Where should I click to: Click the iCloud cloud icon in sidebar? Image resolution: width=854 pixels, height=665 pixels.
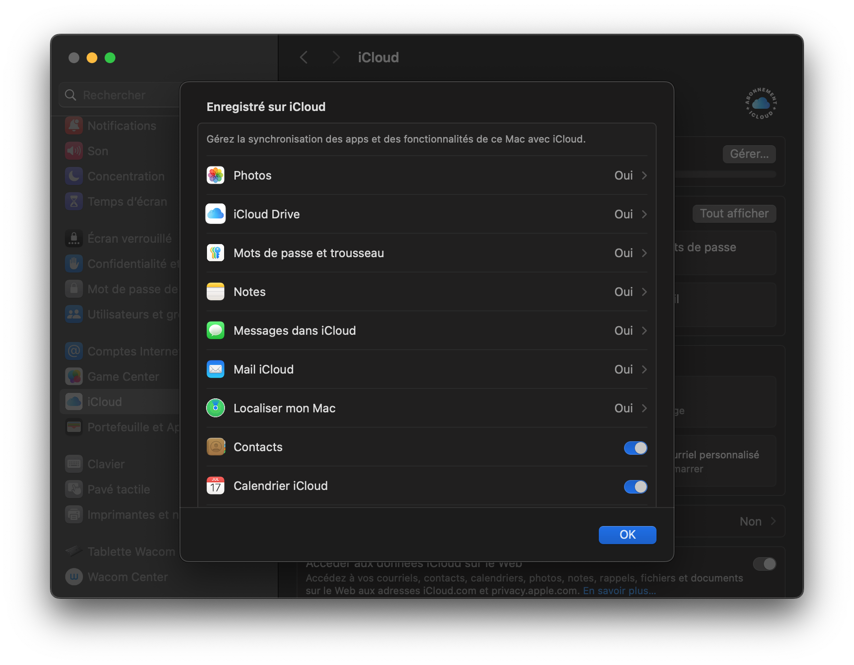(x=74, y=402)
